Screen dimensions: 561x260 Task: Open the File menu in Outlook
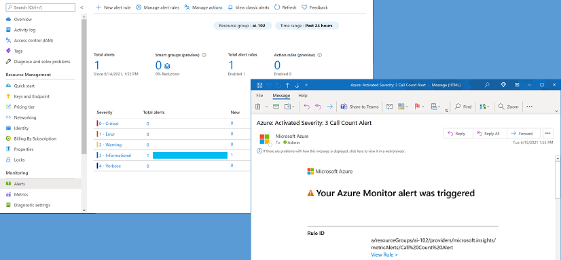pyautogui.click(x=259, y=96)
